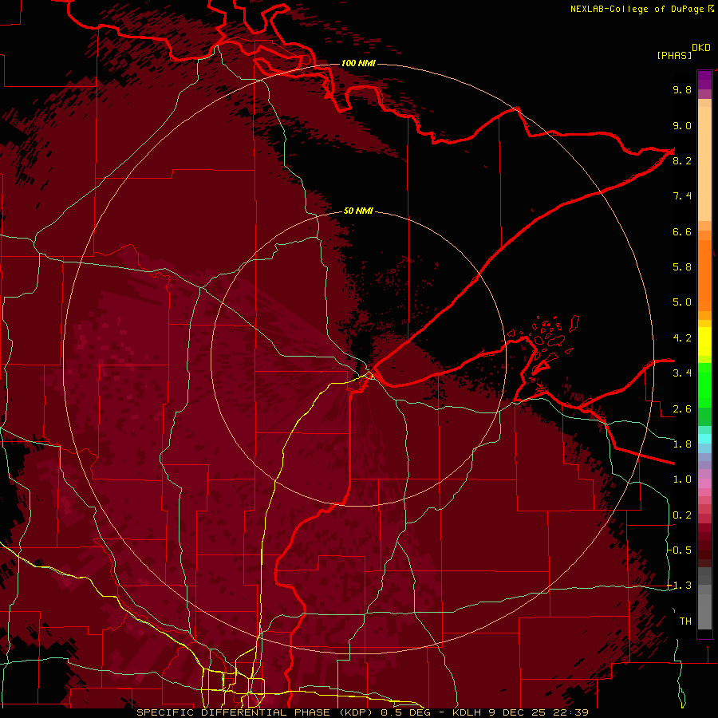718x718 pixels.
Task: Select the -1.3 legend value
Action: 680,586
